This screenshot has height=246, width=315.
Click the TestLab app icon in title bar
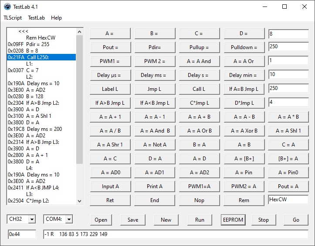(x=7, y=7)
